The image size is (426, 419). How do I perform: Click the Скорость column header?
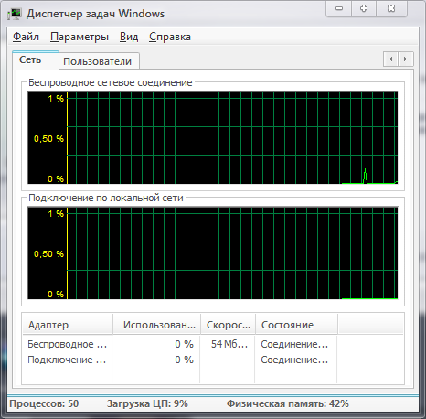tap(228, 325)
